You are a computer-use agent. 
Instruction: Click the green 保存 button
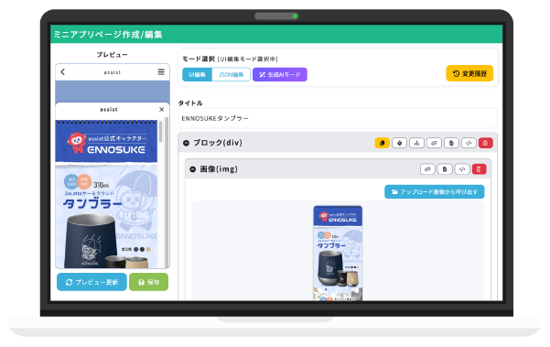[x=149, y=282]
